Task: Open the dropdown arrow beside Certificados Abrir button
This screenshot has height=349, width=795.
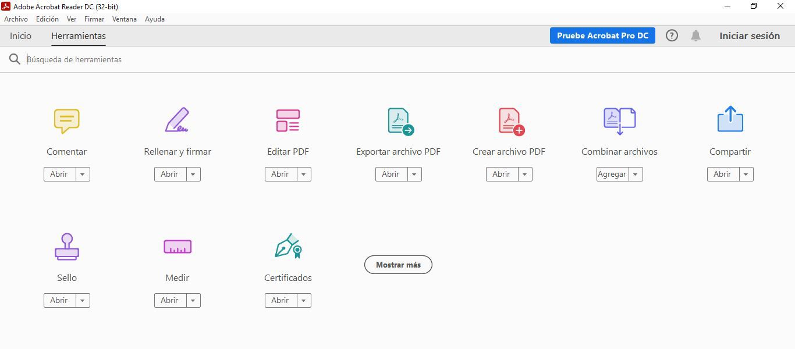Action: pyautogui.click(x=303, y=300)
